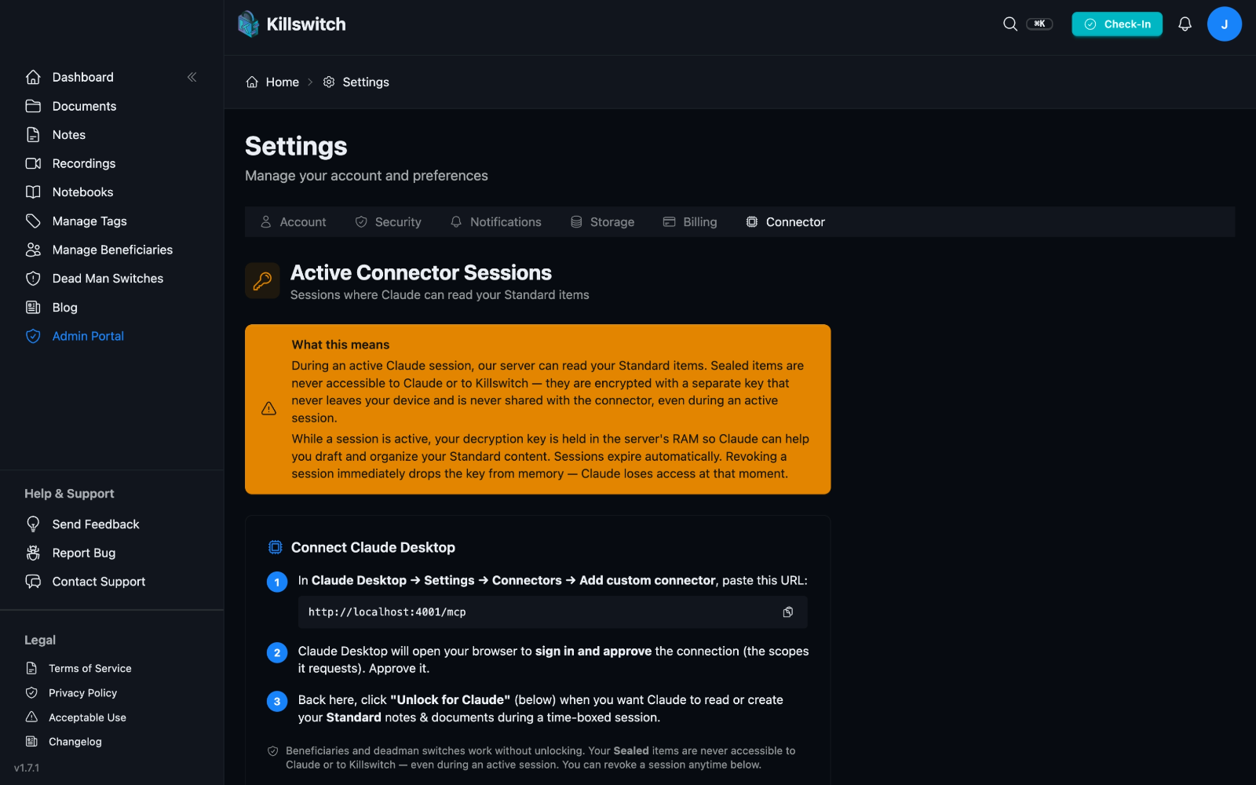Open the Changelog link
This screenshot has width=1256, height=785.
[75, 742]
